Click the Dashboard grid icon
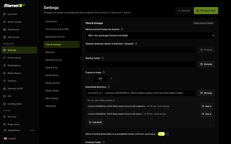 [x=4, y=29]
